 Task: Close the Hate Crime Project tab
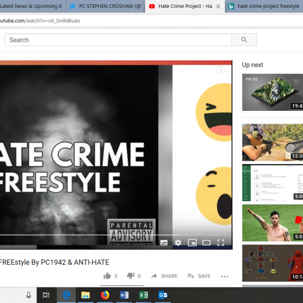[218, 7]
